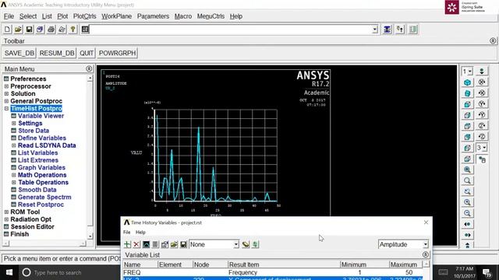Expand the General Postproc tree node
Viewport: 499px width, 280px height.
coord(6,101)
